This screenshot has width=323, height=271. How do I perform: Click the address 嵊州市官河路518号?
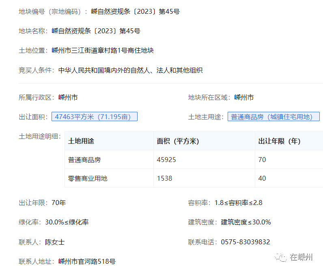click(x=87, y=261)
